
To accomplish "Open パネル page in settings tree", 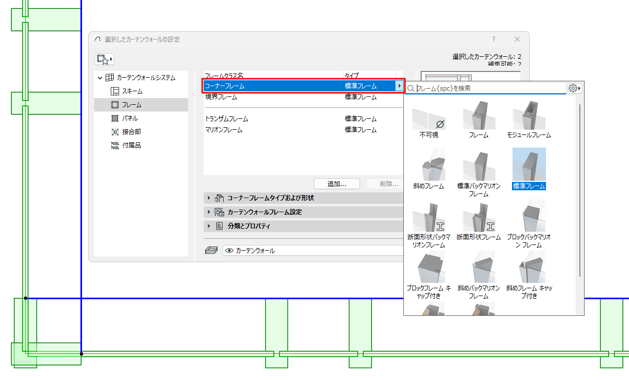I will point(130,118).
